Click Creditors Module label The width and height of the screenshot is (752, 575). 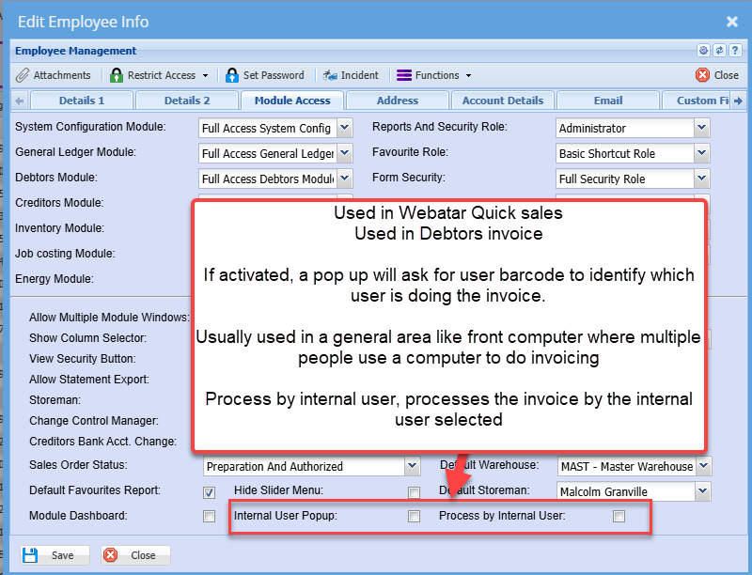pos(59,203)
